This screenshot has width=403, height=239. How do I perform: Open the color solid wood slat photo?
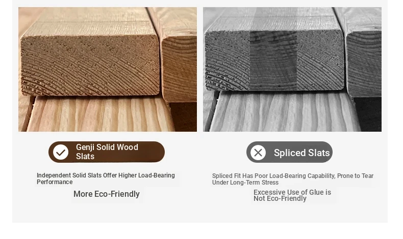[x=108, y=70]
